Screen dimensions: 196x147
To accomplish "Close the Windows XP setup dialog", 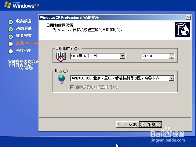I will coord(188,17).
